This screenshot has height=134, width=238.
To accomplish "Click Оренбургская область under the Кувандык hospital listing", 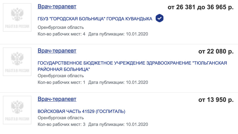I will coord(61,27).
